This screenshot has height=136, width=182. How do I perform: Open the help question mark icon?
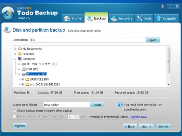pyautogui.click(x=162, y=6)
